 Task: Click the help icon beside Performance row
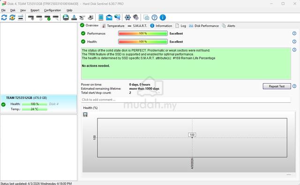[294, 33]
